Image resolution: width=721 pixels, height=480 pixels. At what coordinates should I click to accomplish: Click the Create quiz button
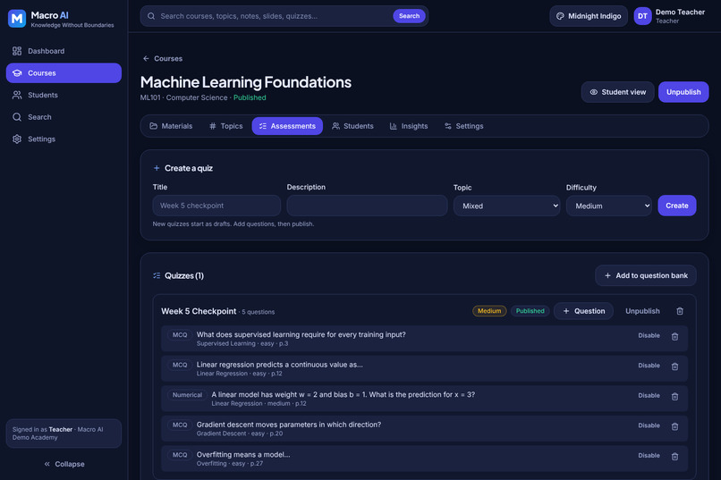(677, 206)
